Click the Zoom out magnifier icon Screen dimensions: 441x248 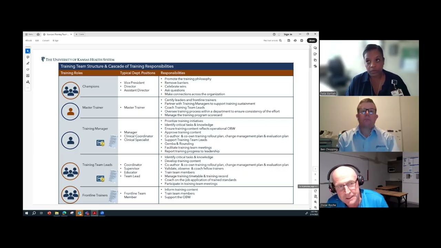pyautogui.click(x=315, y=208)
